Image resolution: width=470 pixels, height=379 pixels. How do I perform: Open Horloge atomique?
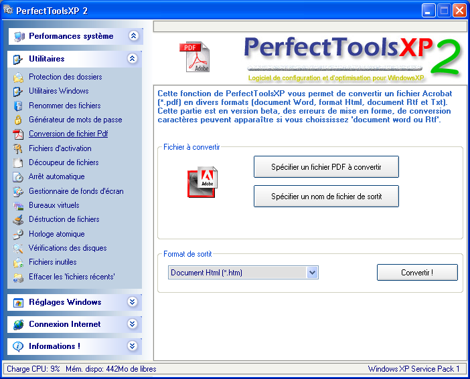57,234
